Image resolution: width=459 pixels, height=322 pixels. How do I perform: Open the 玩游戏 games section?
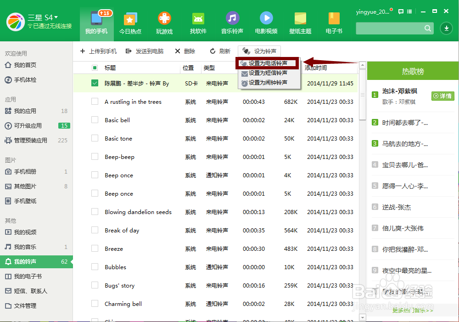pyautogui.click(x=164, y=23)
